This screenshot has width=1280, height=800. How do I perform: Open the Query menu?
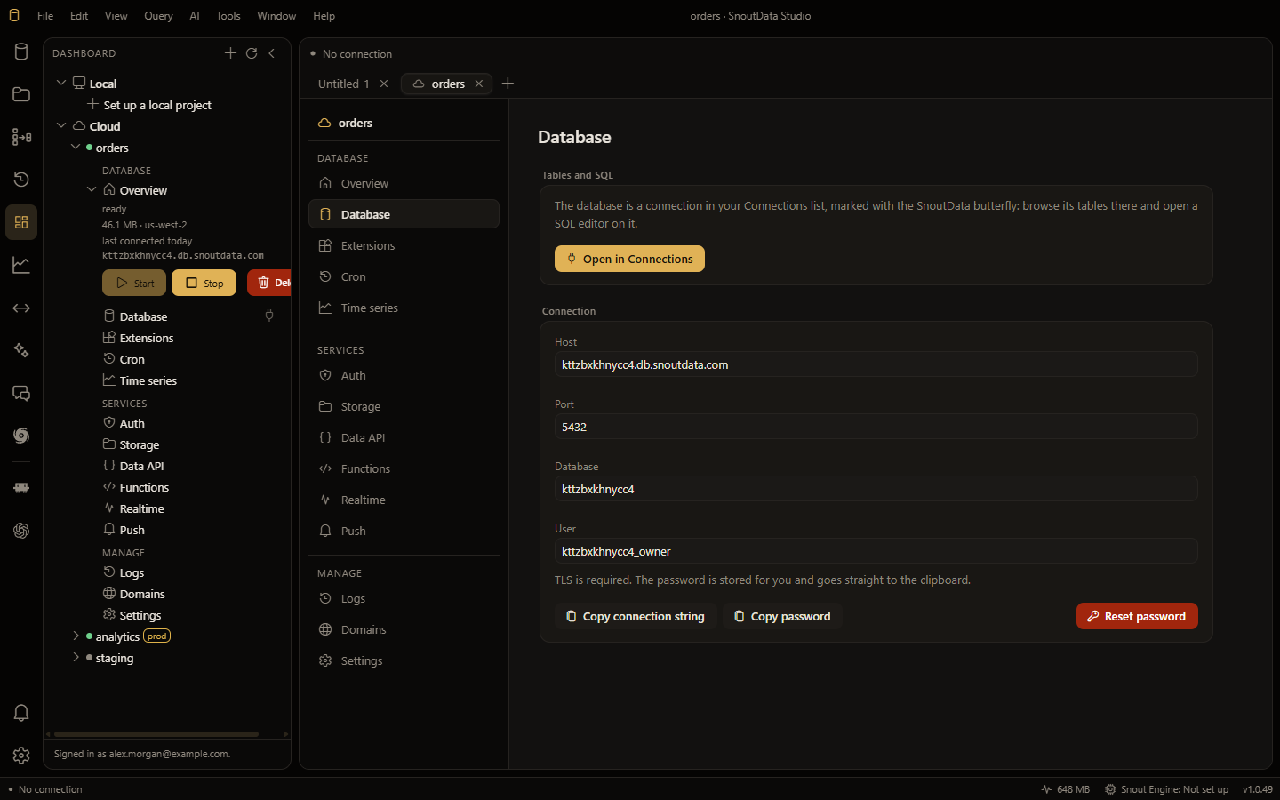pos(158,15)
